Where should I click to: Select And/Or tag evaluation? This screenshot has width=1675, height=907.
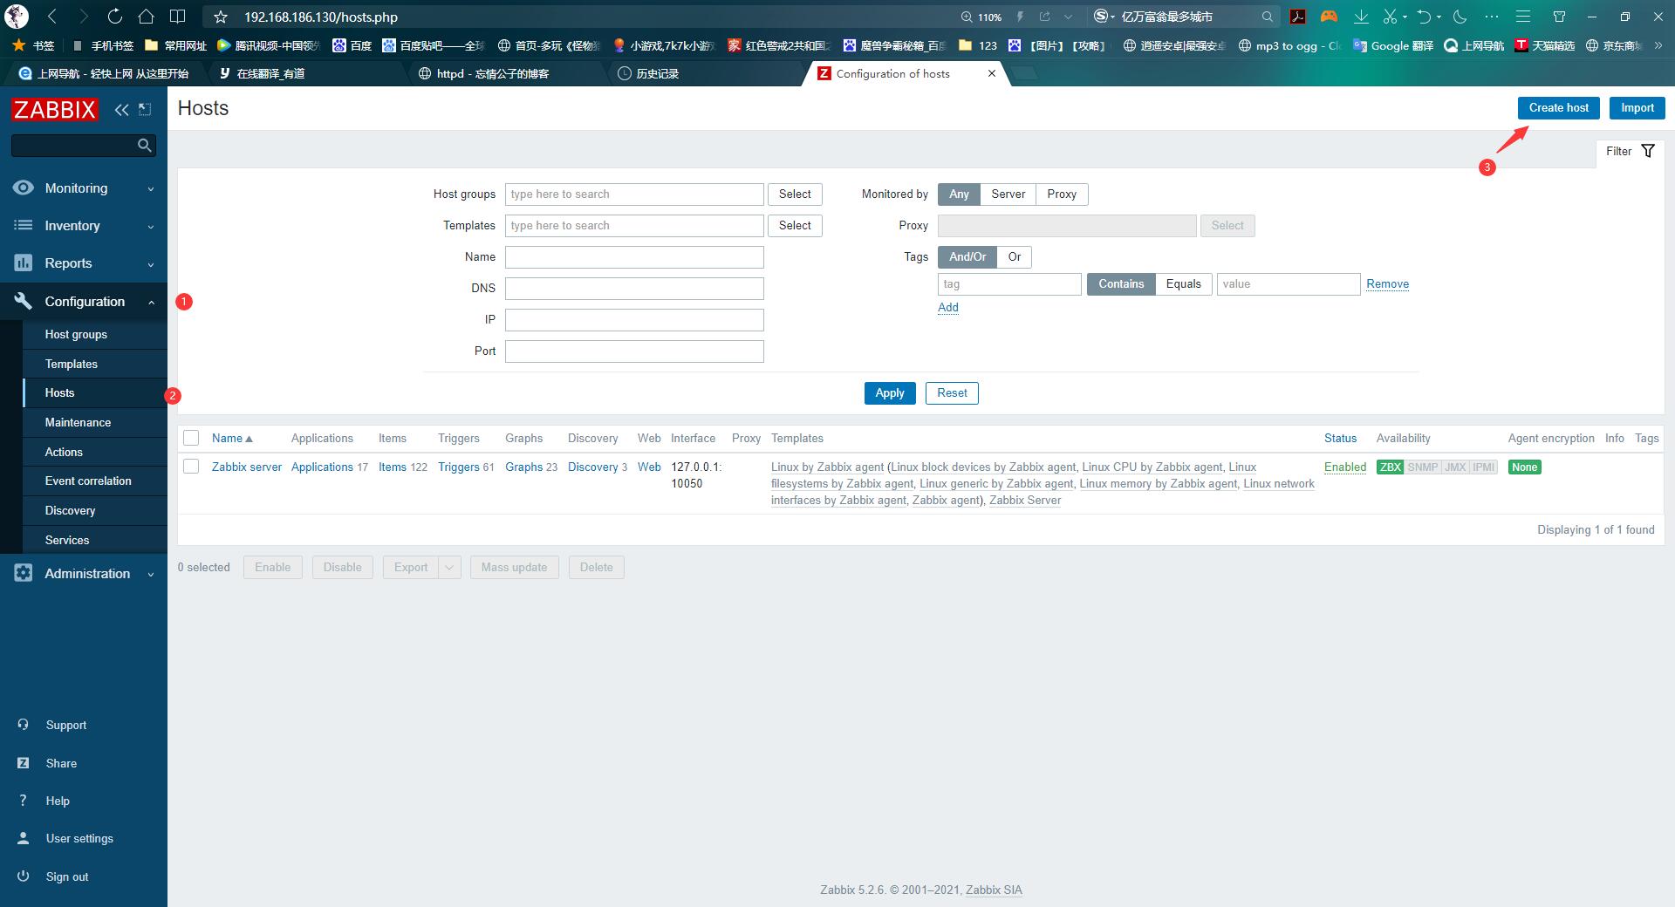[x=967, y=257]
